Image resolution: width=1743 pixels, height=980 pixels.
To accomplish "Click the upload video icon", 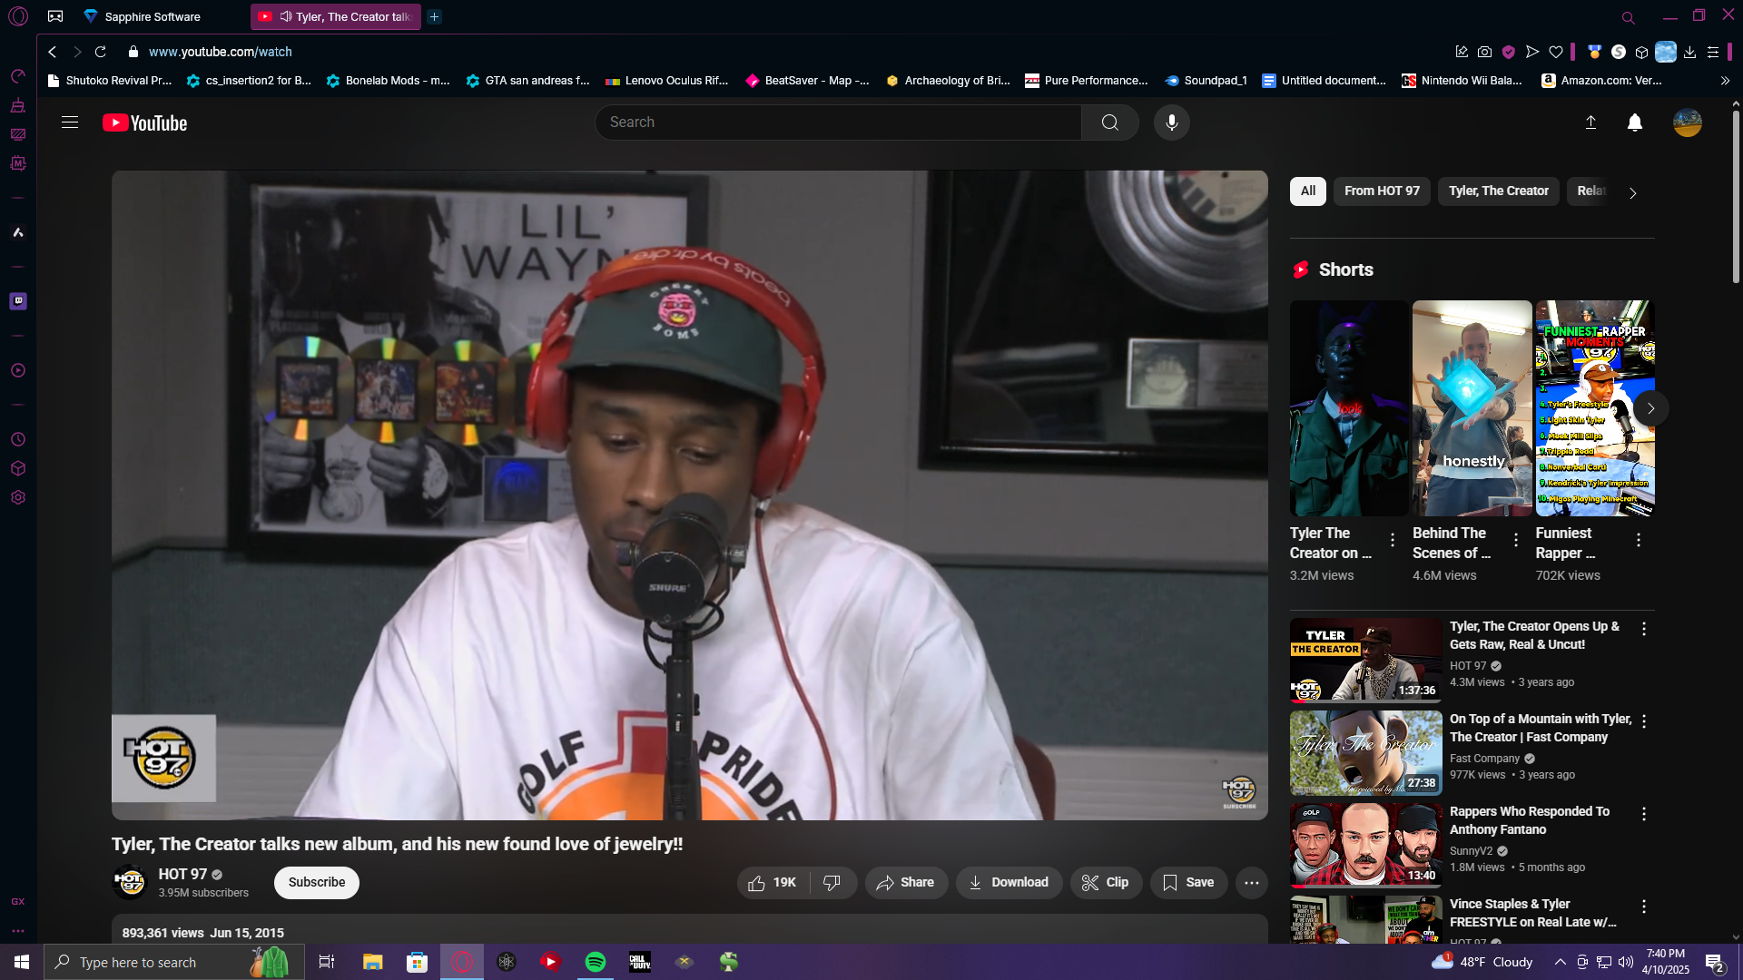I will pyautogui.click(x=1590, y=122).
